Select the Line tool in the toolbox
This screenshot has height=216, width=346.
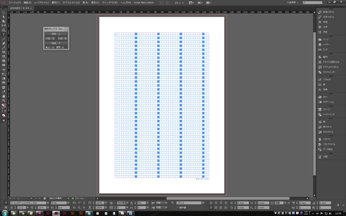pos(3,39)
